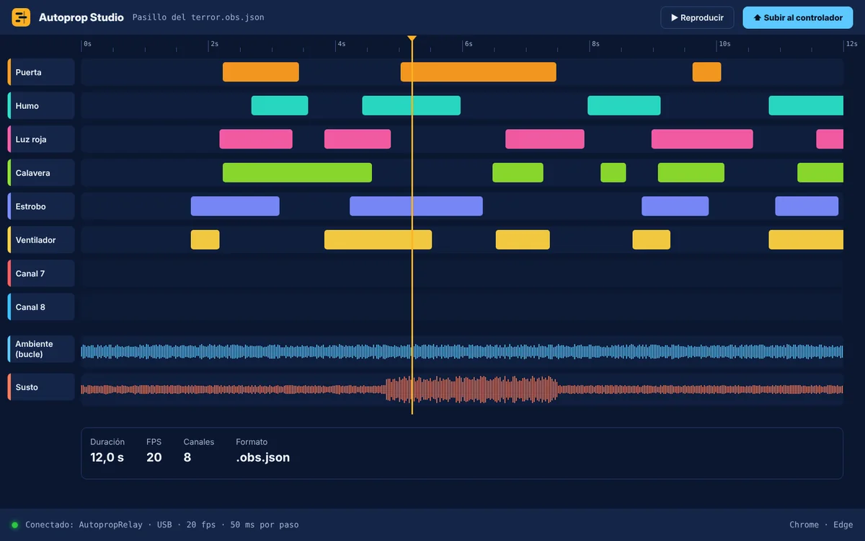Click the Autoprop Studio title text
Screen dimensions: 865x541
81,17
